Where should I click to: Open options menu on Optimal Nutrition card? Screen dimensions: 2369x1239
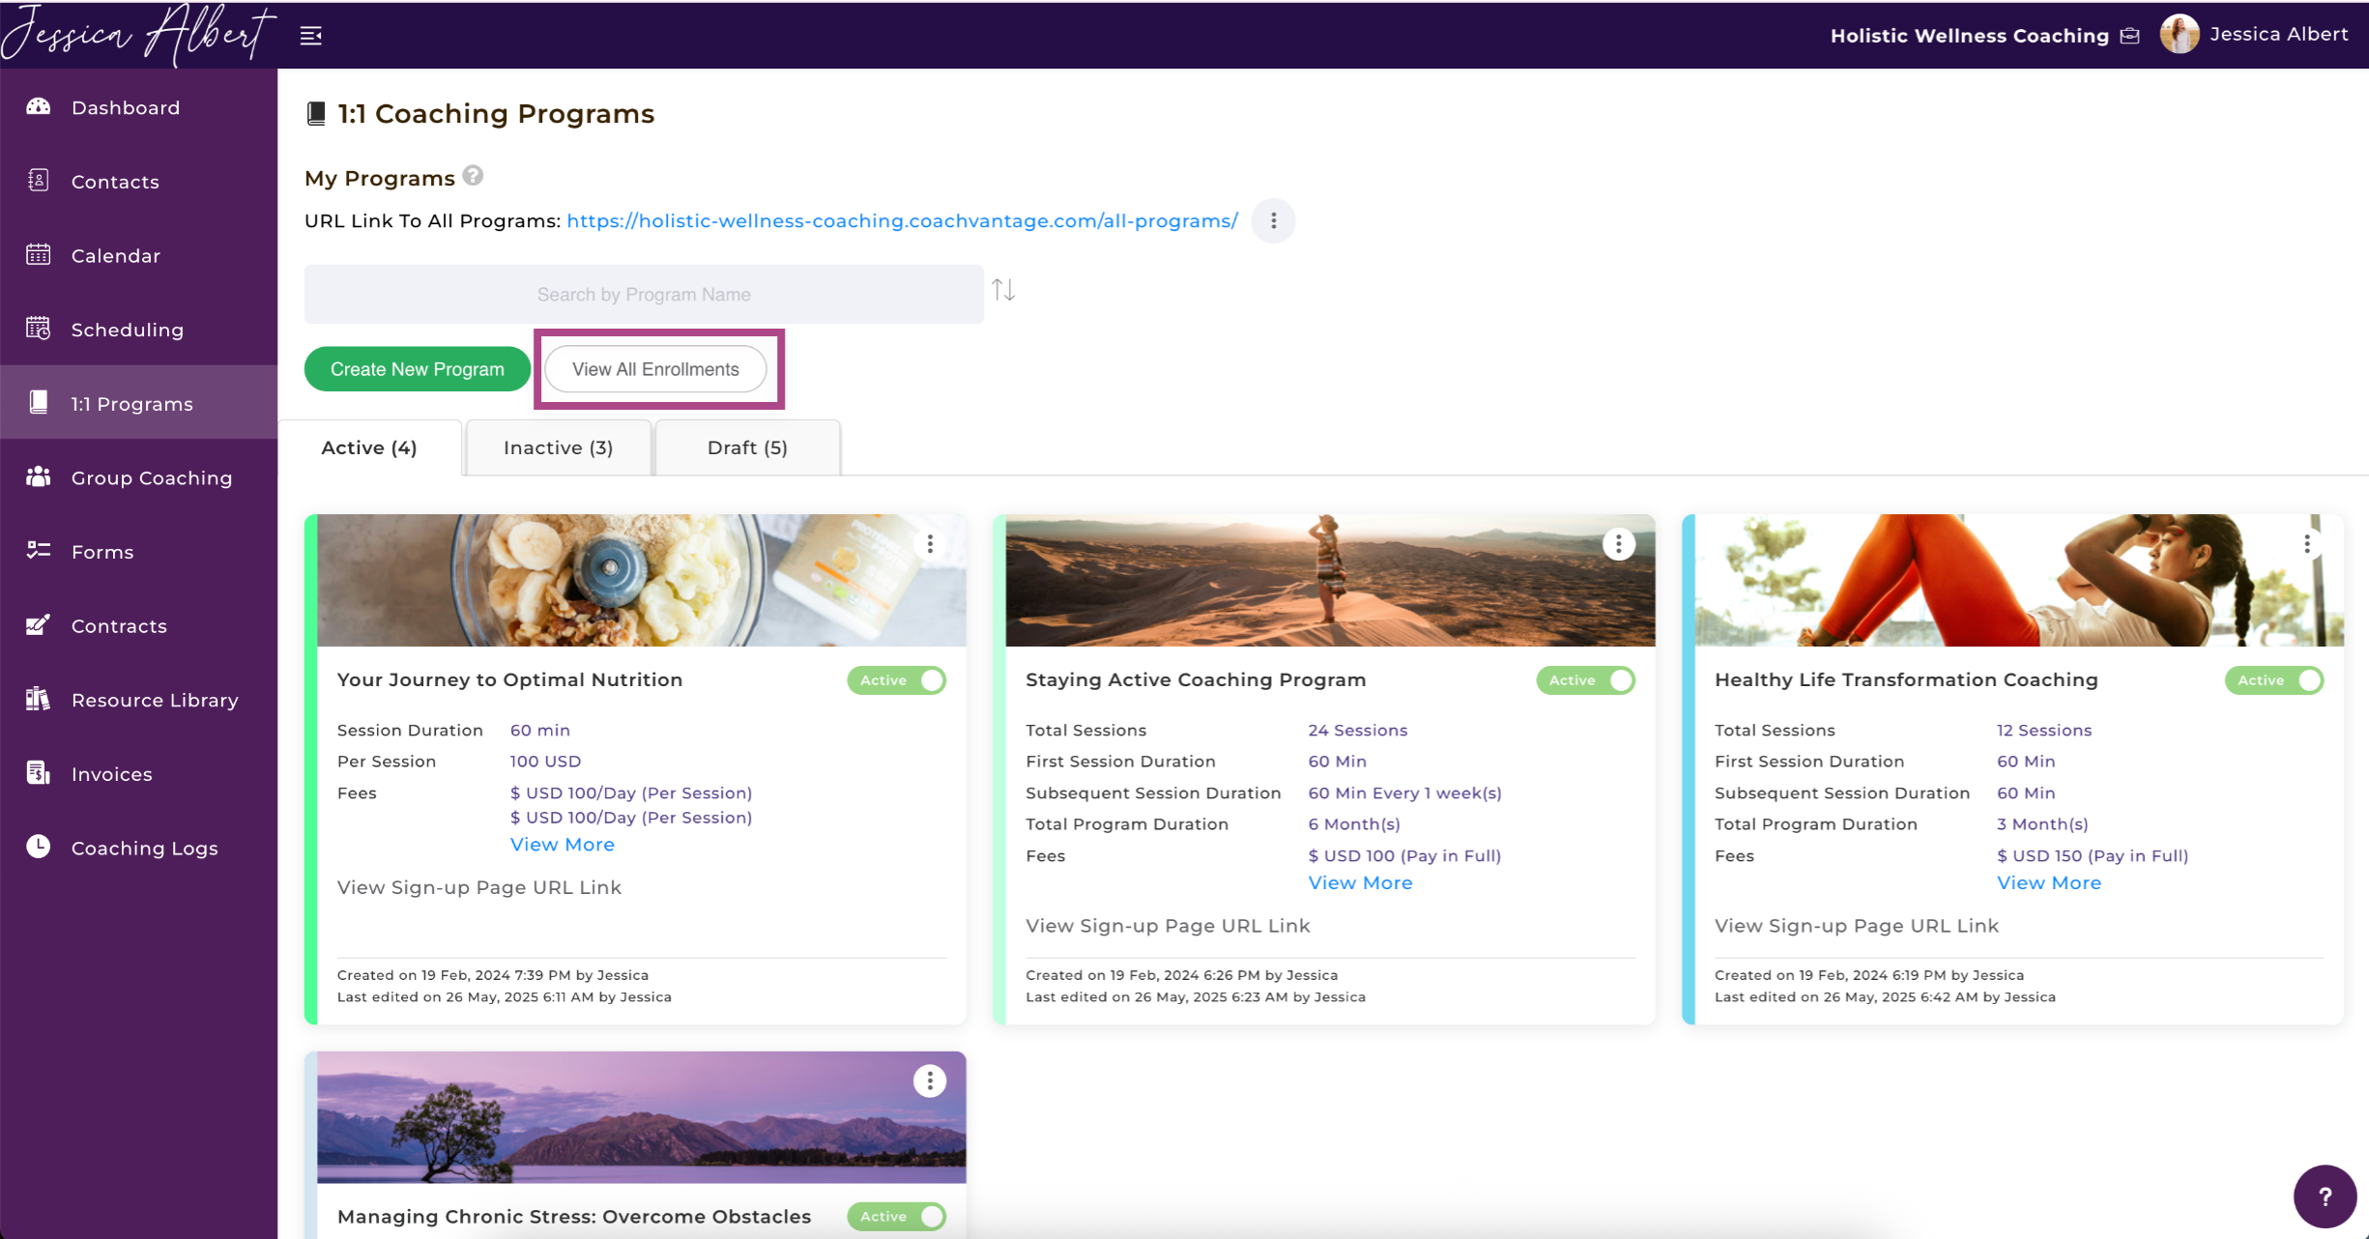coord(930,544)
